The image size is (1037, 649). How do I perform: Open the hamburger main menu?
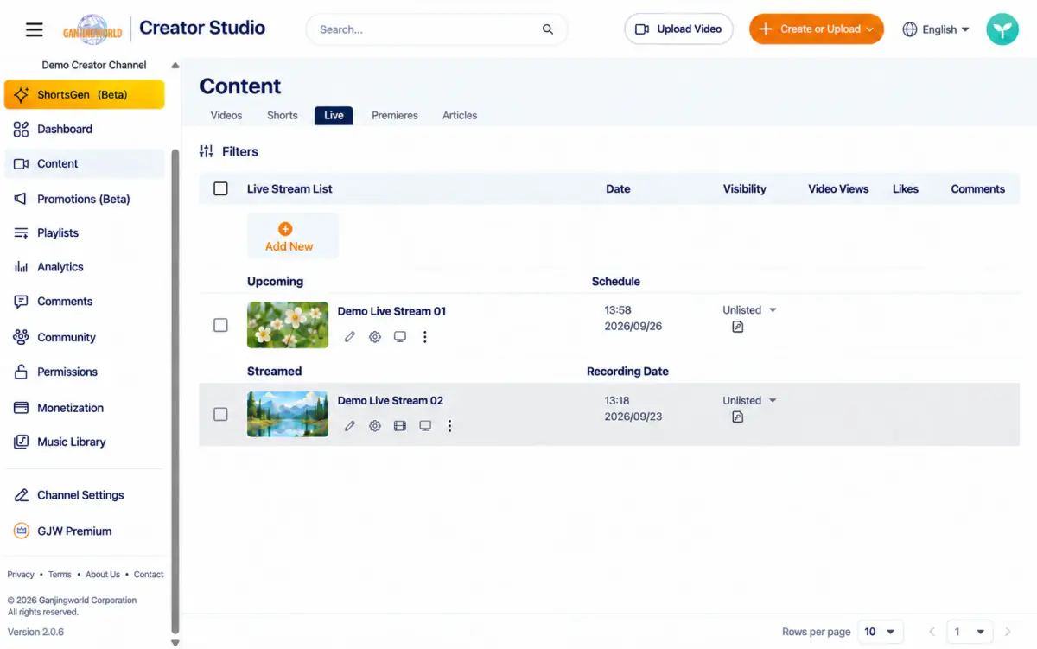click(x=35, y=29)
